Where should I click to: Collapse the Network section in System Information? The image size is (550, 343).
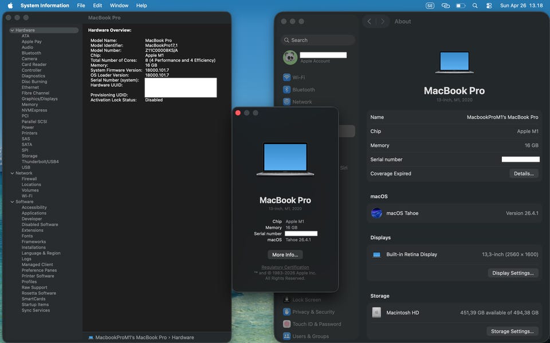click(x=12, y=173)
